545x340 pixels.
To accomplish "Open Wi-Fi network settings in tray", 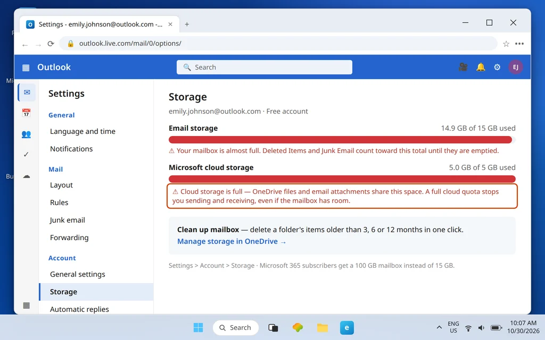I will click(x=468, y=328).
